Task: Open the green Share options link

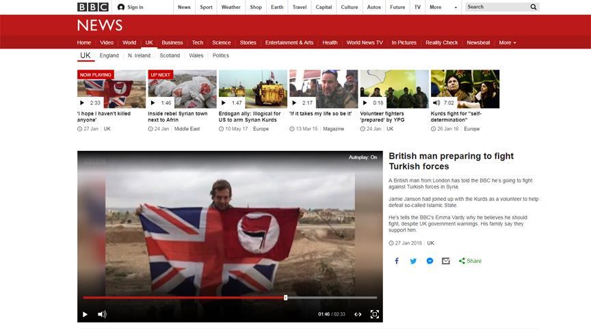Action: (470, 261)
